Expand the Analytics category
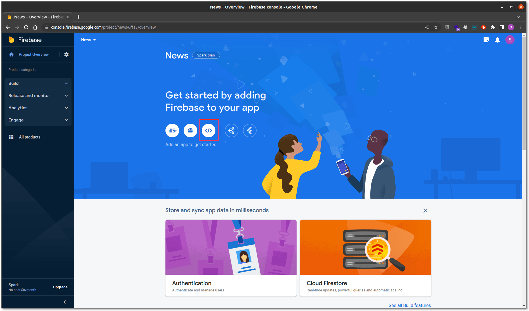529x311 pixels. [x=38, y=108]
